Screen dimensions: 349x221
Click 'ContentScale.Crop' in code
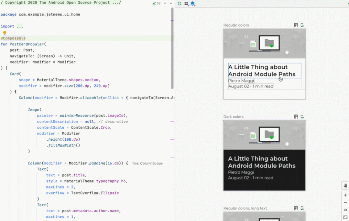[90, 127]
